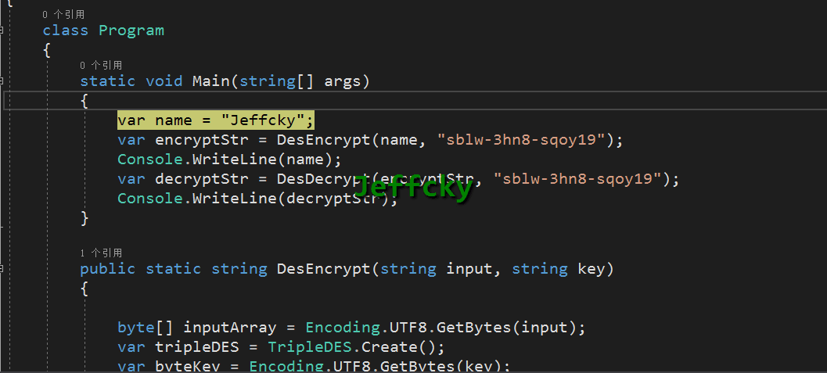827x373 pixels.
Task: Click the encryptStr variable declaration
Action: click(197, 140)
